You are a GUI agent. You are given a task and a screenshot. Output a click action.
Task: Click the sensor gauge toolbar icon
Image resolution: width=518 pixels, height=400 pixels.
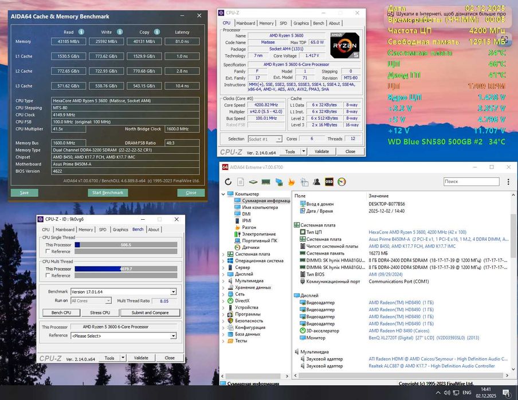(342, 182)
